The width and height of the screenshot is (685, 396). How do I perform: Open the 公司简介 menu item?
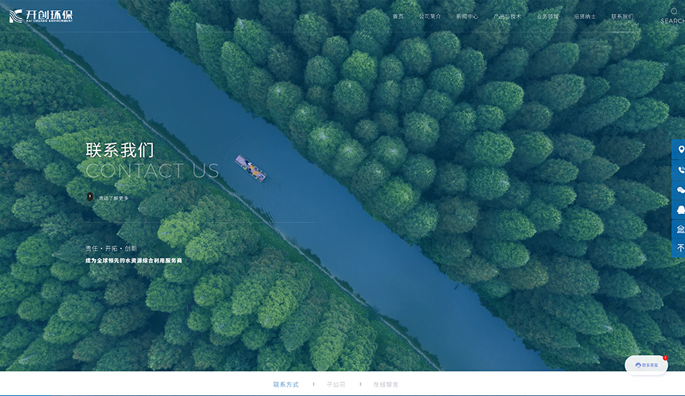(x=430, y=17)
